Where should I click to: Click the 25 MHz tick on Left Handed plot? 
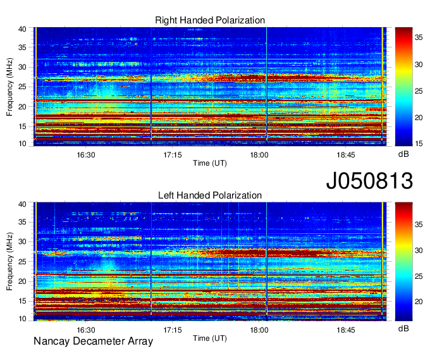click(22, 262)
